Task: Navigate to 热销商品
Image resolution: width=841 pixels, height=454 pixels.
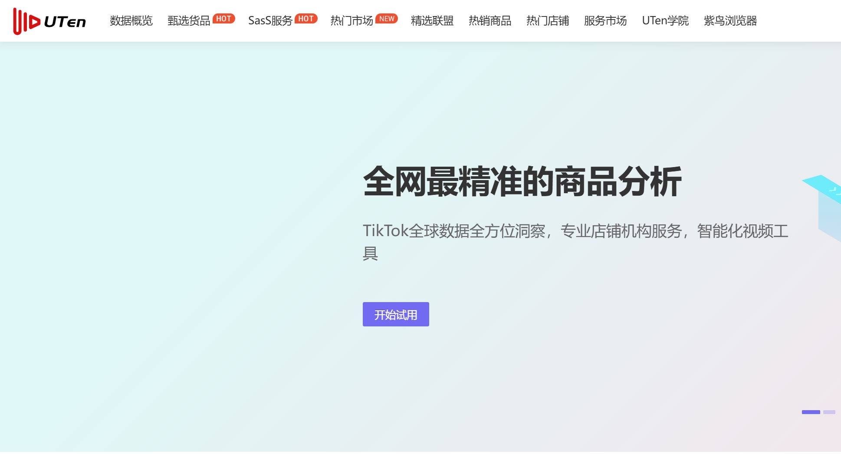Action: tap(490, 21)
